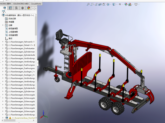Click the Edit Appearance color ball
The height and width of the screenshot is (123, 165).
tap(126, 4)
